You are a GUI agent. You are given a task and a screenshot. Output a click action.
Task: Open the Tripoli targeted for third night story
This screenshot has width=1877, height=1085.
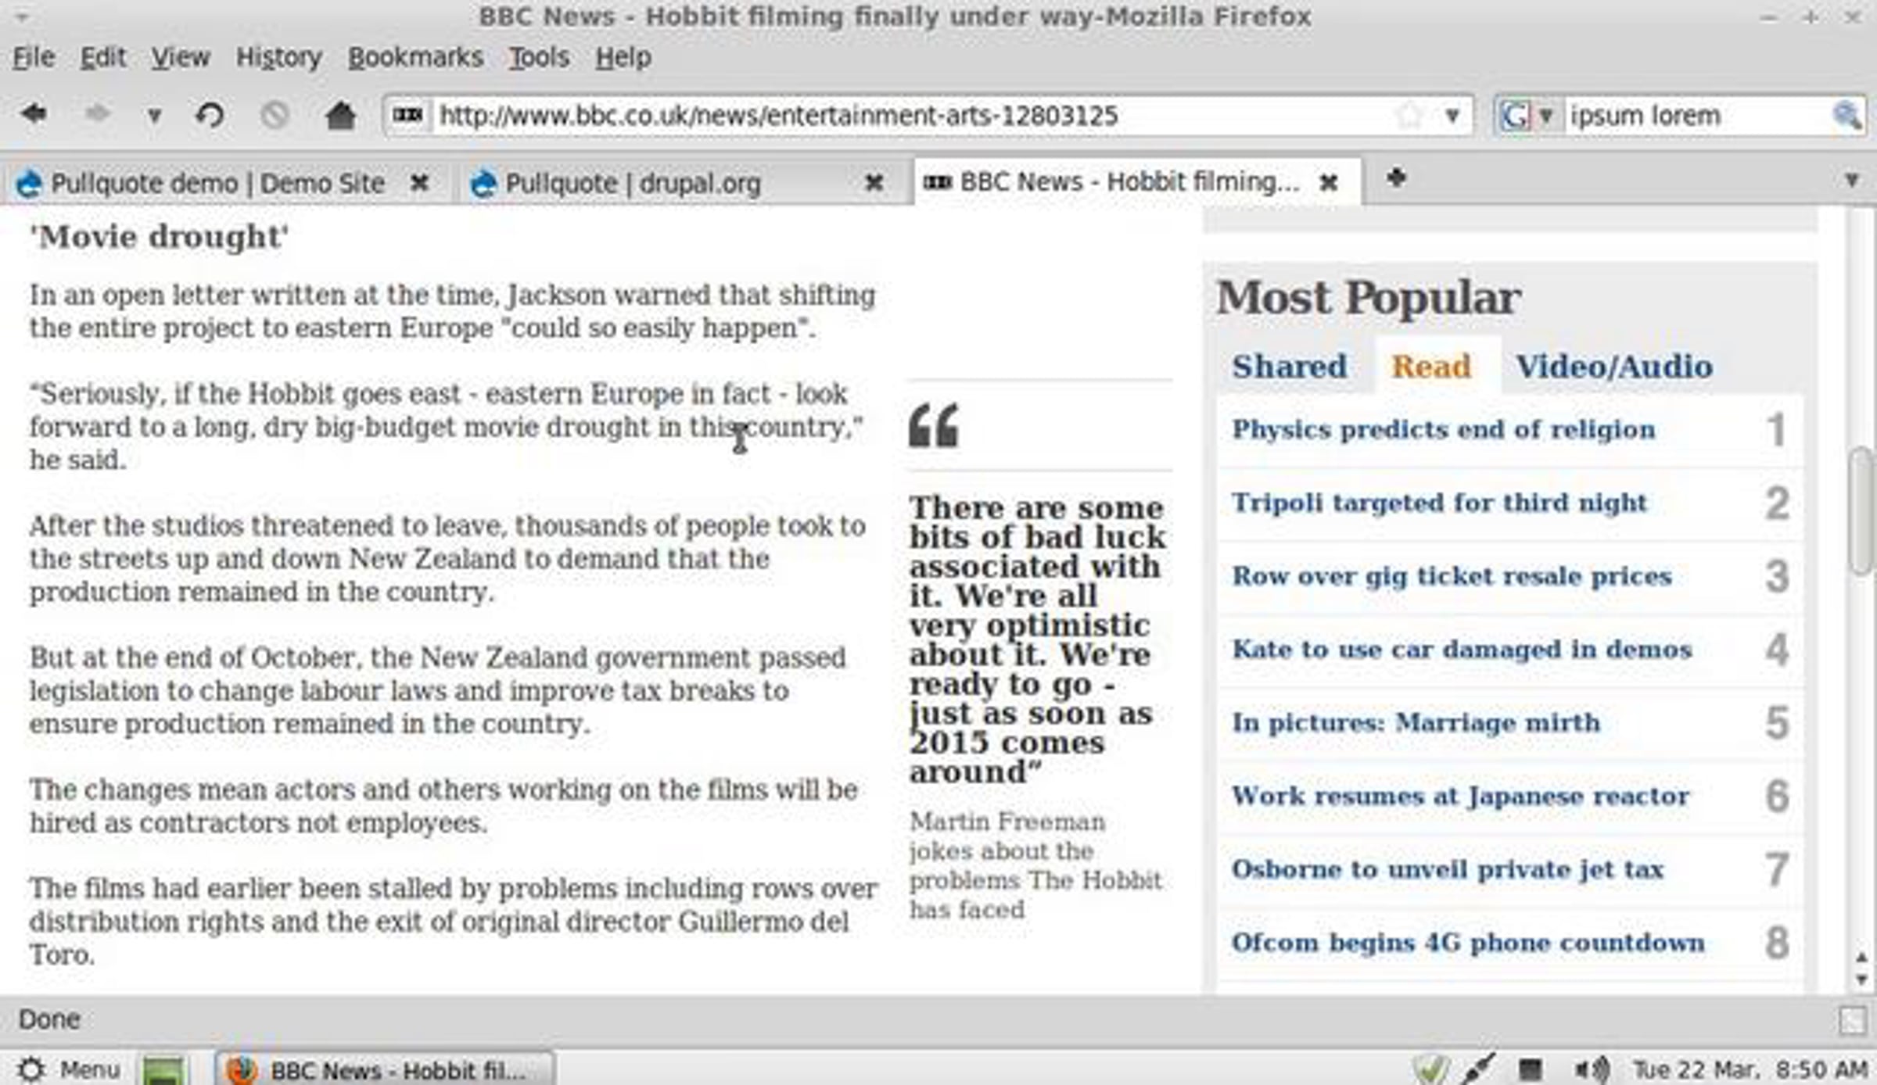1439,503
